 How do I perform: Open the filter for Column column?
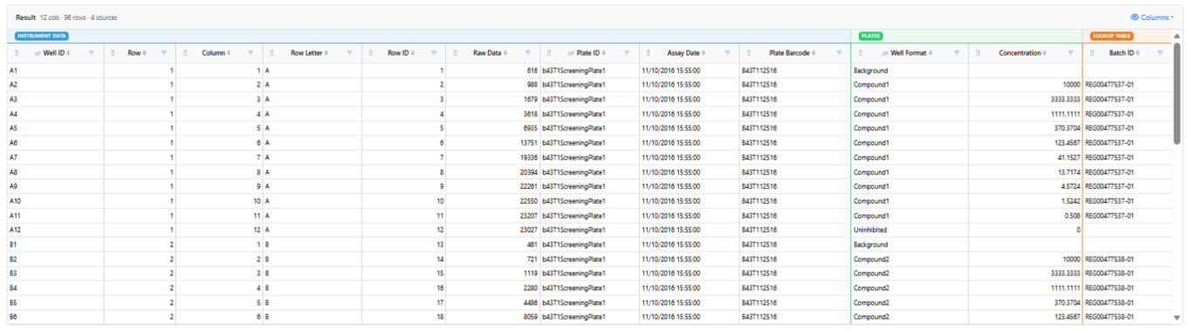[x=250, y=53]
